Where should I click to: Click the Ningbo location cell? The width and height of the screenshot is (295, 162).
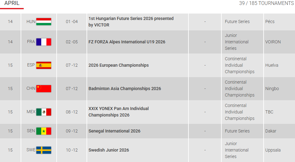coord(272,89)
